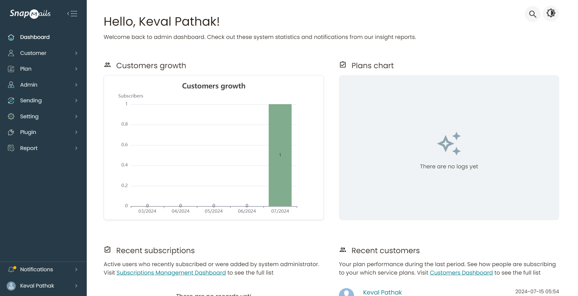Click the Recent customers heading people icon

[343, 250]
